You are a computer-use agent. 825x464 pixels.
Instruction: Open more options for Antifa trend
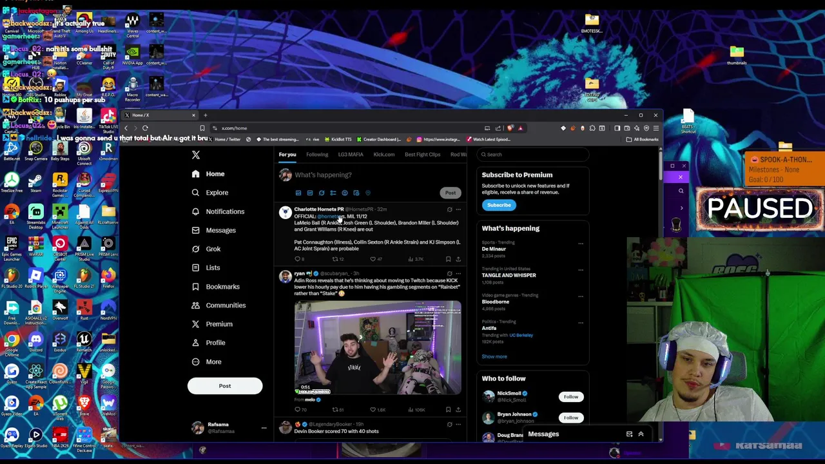(x=581, y=323)
